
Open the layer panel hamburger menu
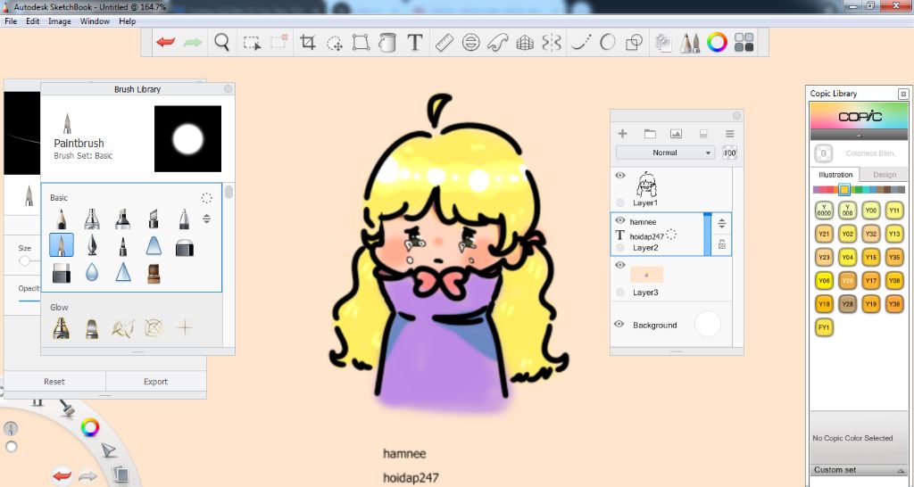(x=729, y=134)
